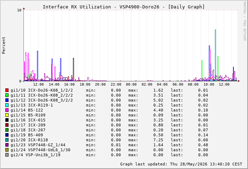Click the red swatch for gi1/10 ICX-Do26-K08_1/2/2
Image resolution: width=248 pixels, height=169 pixels.
click(x=7, y=90)
